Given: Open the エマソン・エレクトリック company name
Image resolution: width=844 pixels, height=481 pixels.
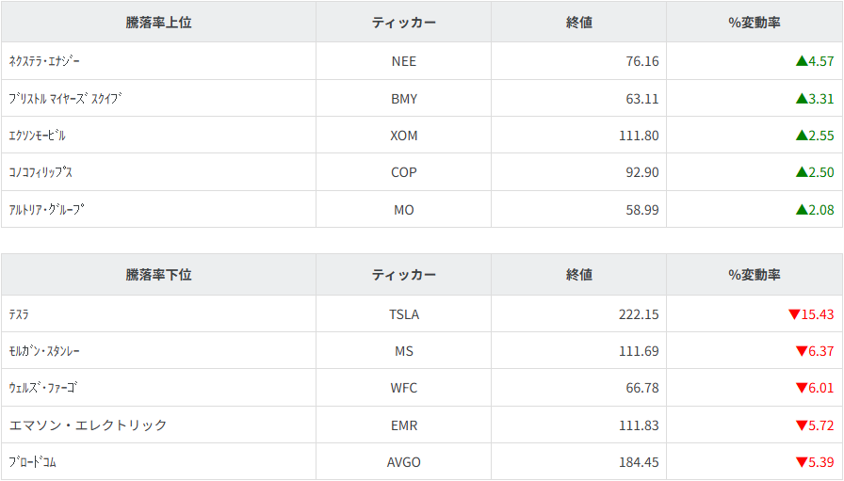Looking at the screenshot, I should pos(88,425).
